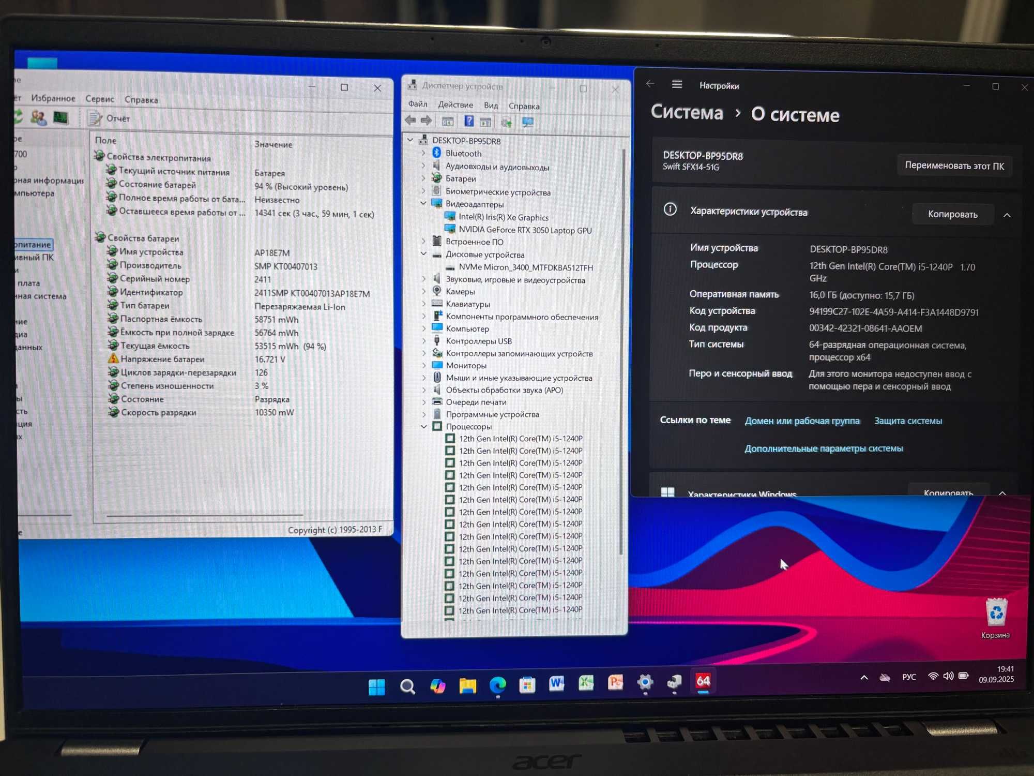Click the users icon in AIDA64 toolbar

click(38, 118)
